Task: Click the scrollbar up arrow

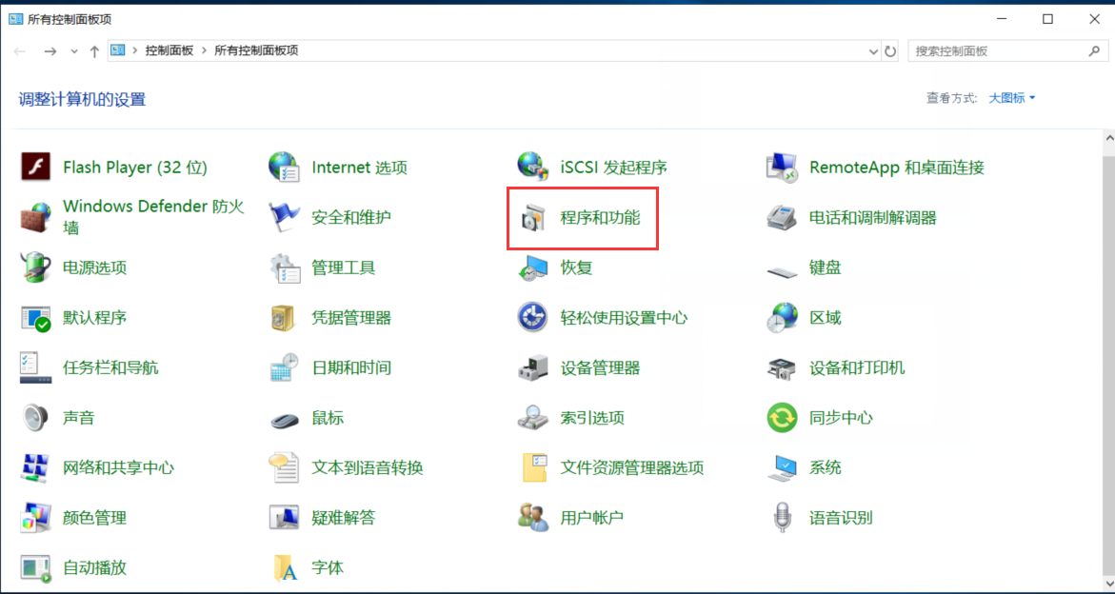Action: click(1107, 139)
